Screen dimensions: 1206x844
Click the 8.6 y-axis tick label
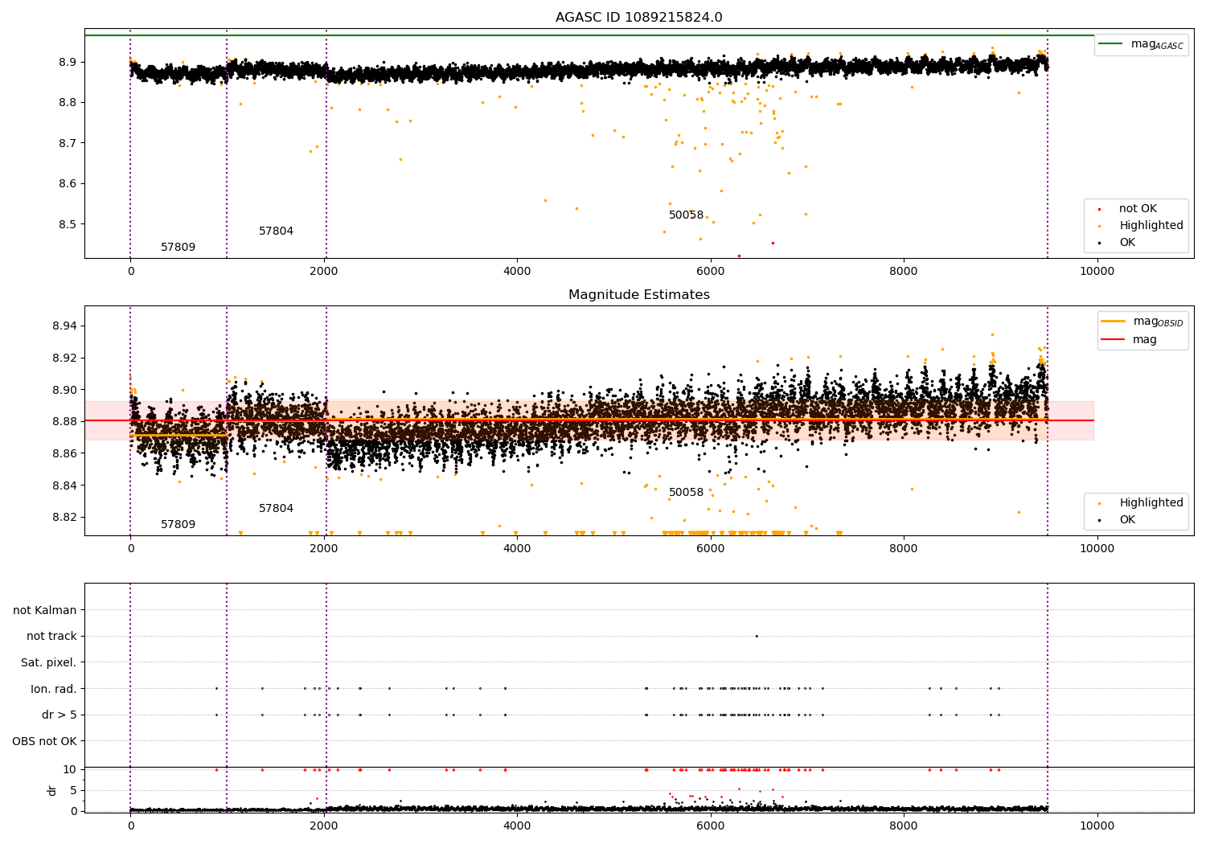[68, 184]
